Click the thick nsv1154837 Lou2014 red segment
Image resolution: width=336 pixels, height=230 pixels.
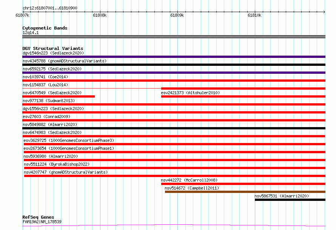point(243,89)
